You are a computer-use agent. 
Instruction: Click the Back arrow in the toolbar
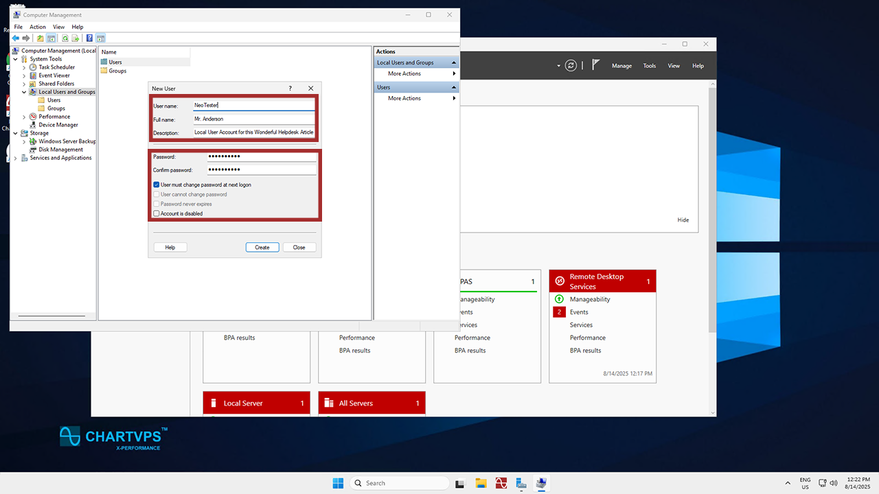coord(16,38)
